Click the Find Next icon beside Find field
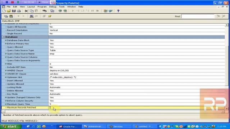Screen dimensions: 230x129 [x=218, y=16]
